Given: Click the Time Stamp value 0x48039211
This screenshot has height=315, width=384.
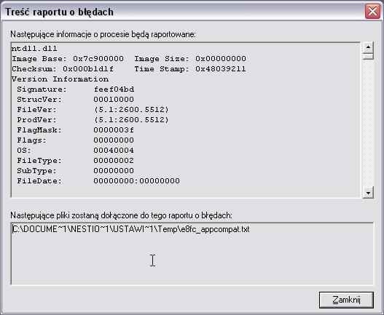Looking at the screenshot, I should pyautogui.click(x=220, y=69).
